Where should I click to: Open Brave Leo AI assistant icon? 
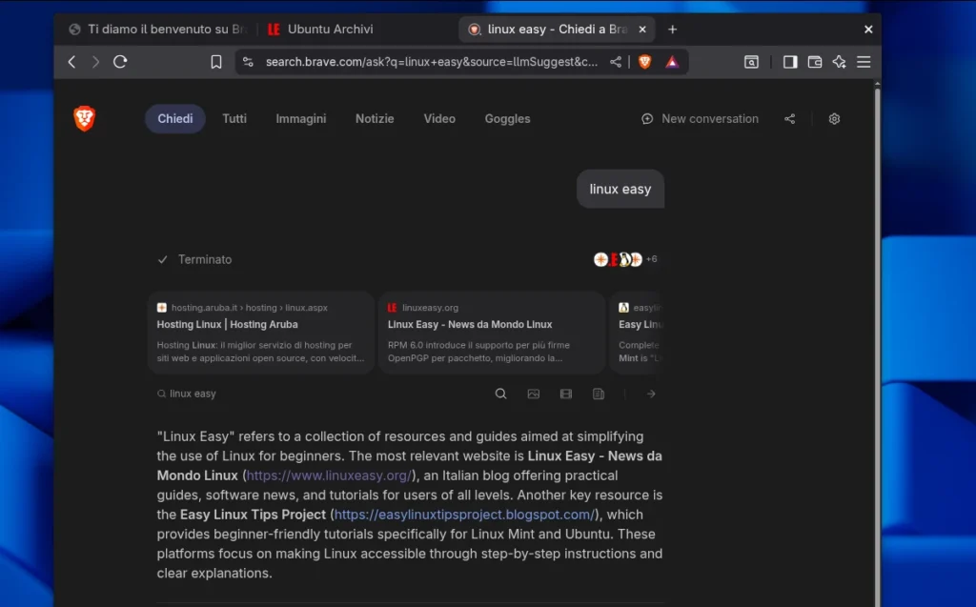[x=839, y=61]
